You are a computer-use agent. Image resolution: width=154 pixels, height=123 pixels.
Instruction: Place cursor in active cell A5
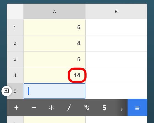pyautogui.click(x=54, y=91)
